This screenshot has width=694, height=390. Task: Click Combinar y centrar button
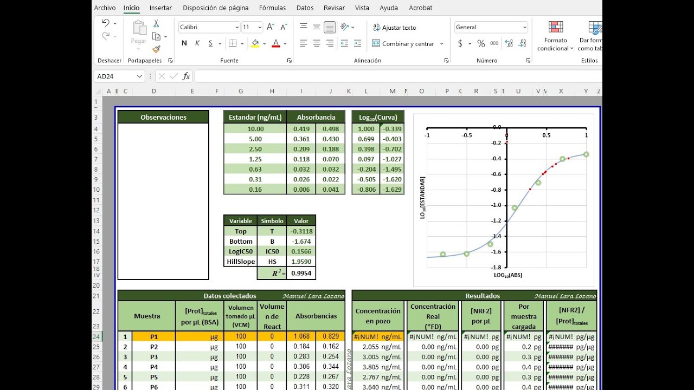point(403,43)
